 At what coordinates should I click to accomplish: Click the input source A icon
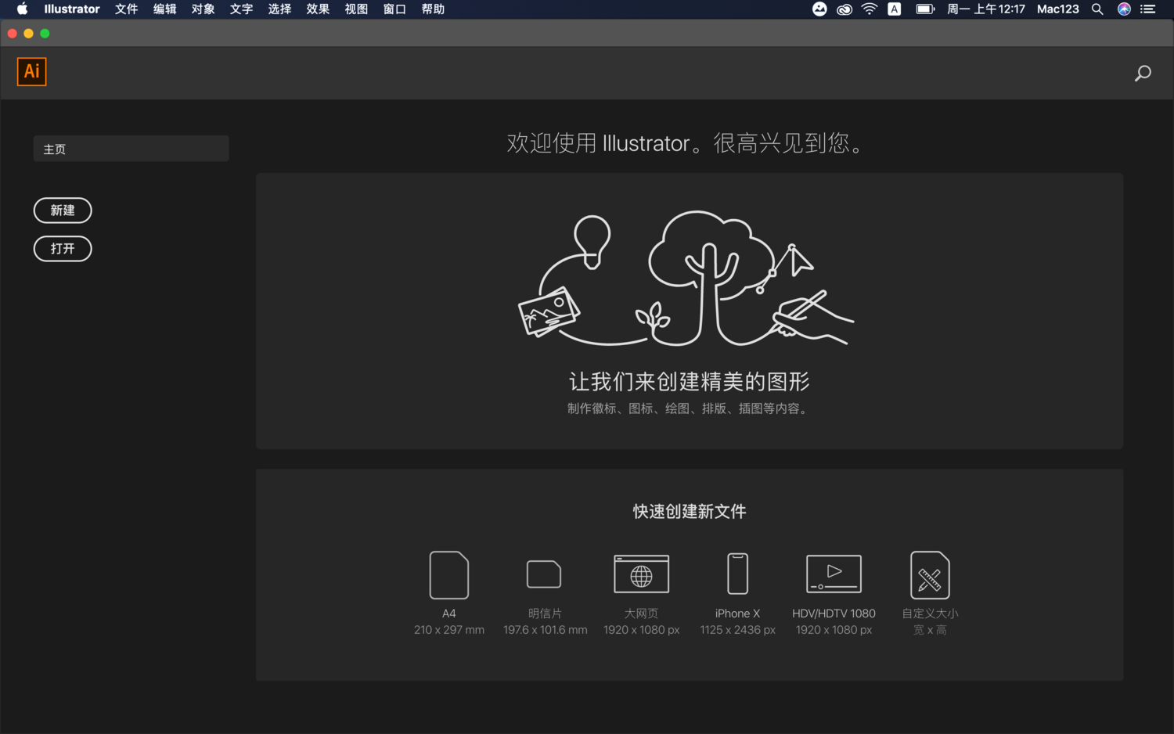pos(894,9)
